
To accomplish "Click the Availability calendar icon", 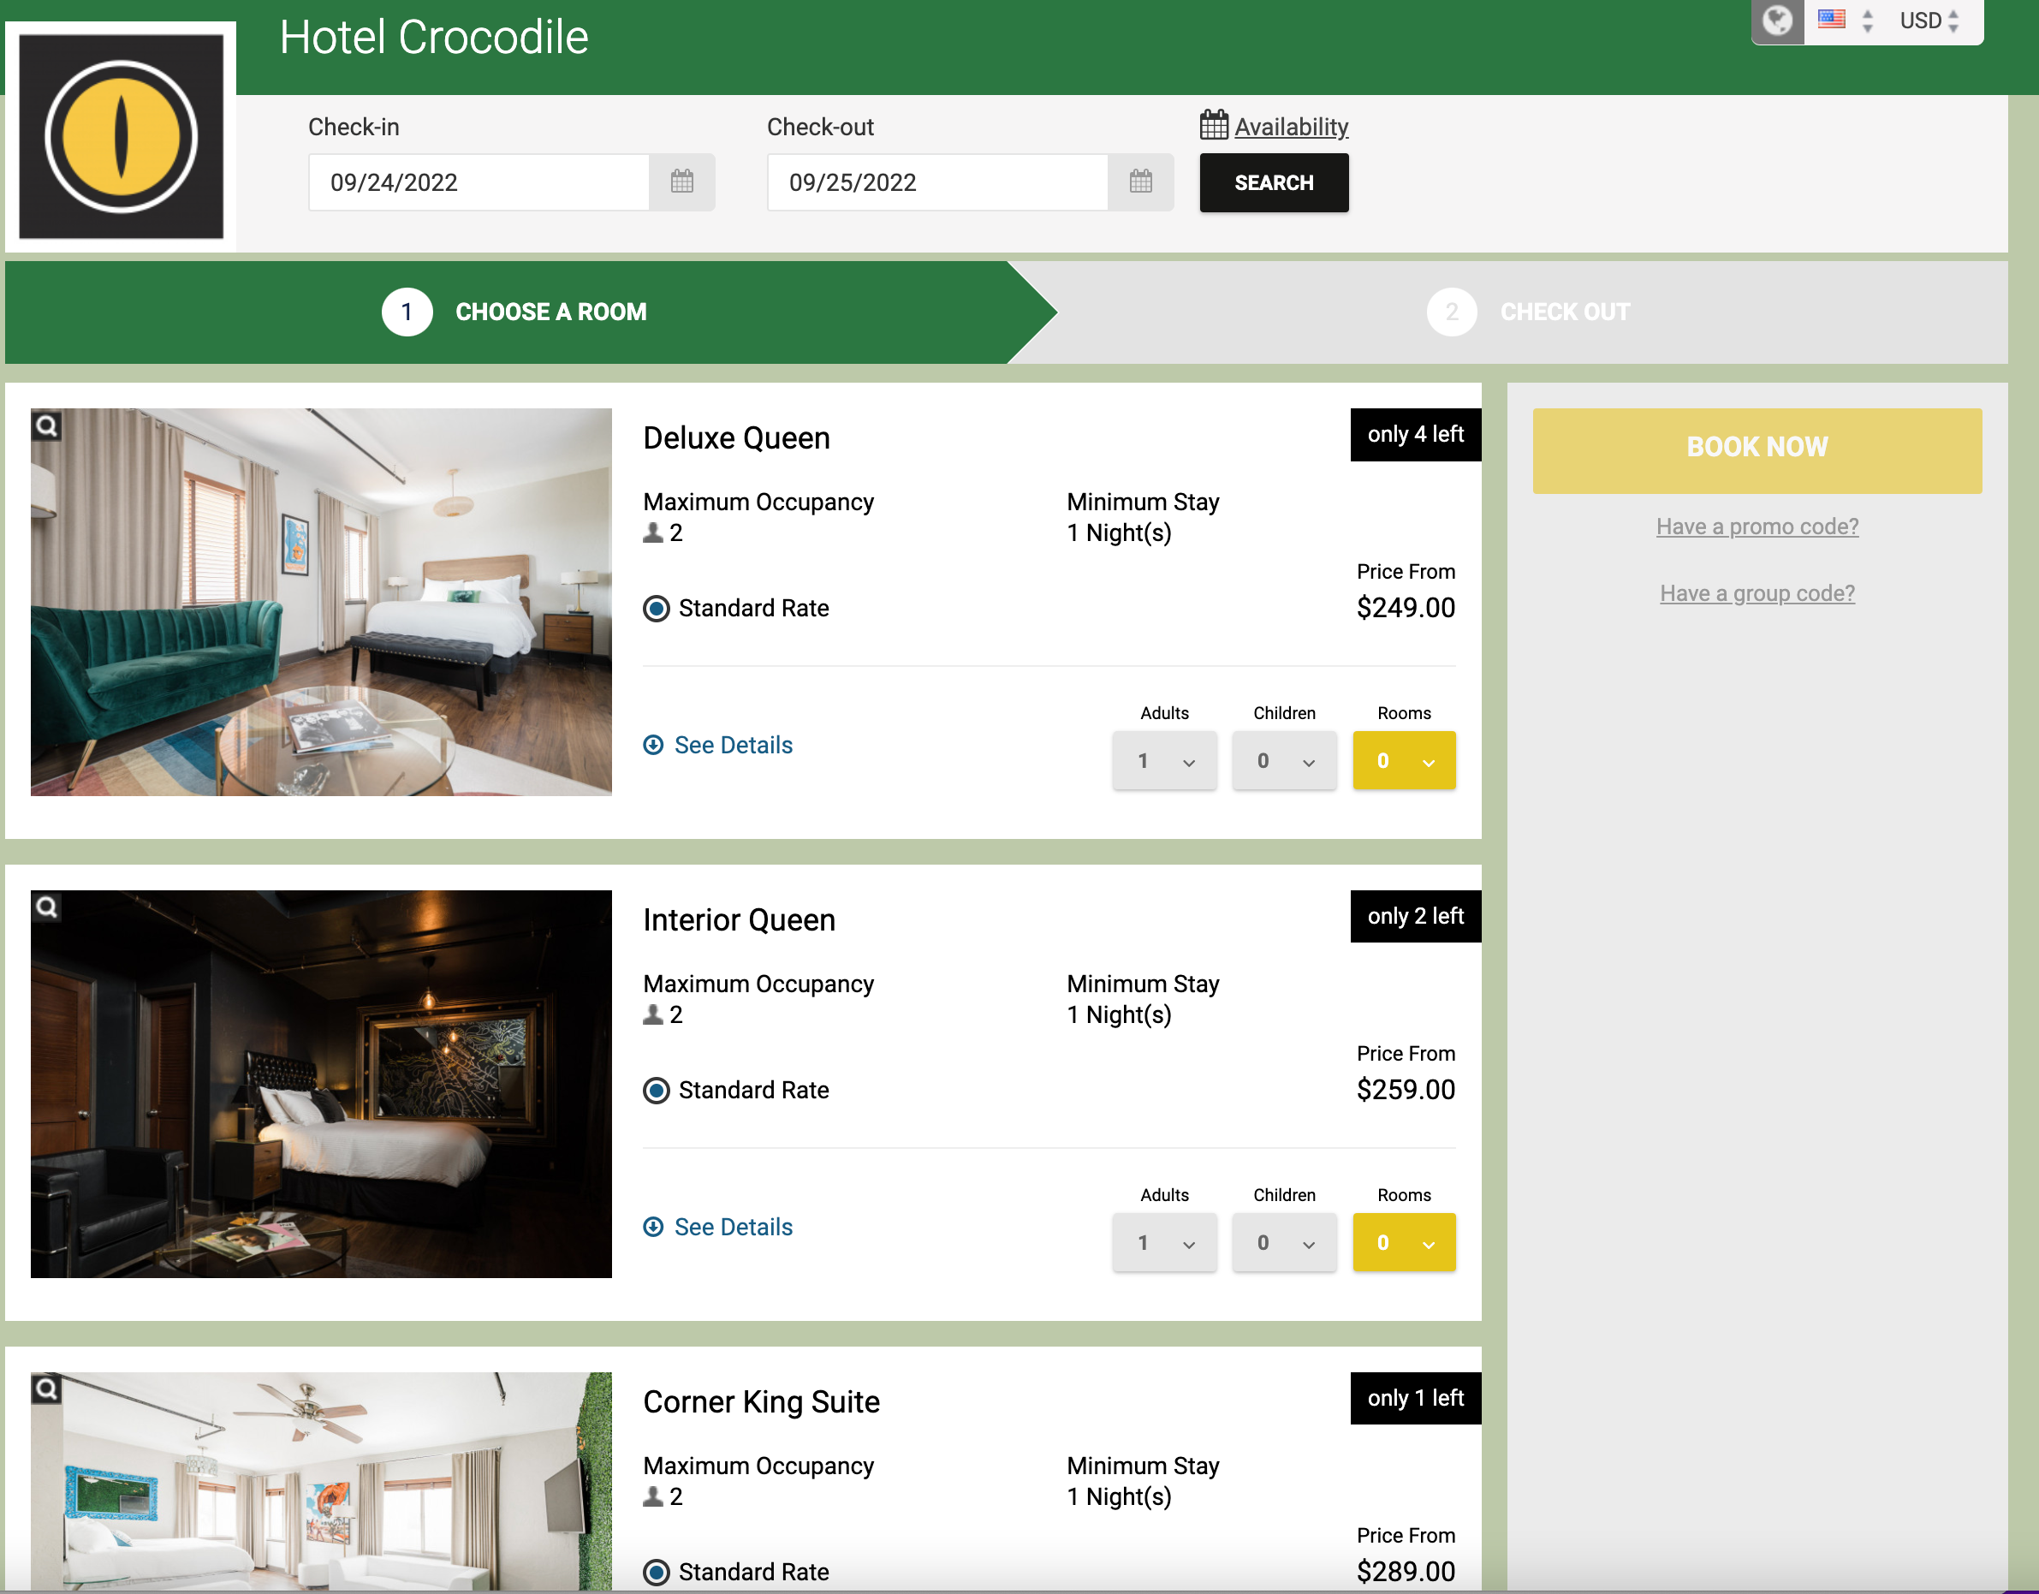I will coord(1214,125).
